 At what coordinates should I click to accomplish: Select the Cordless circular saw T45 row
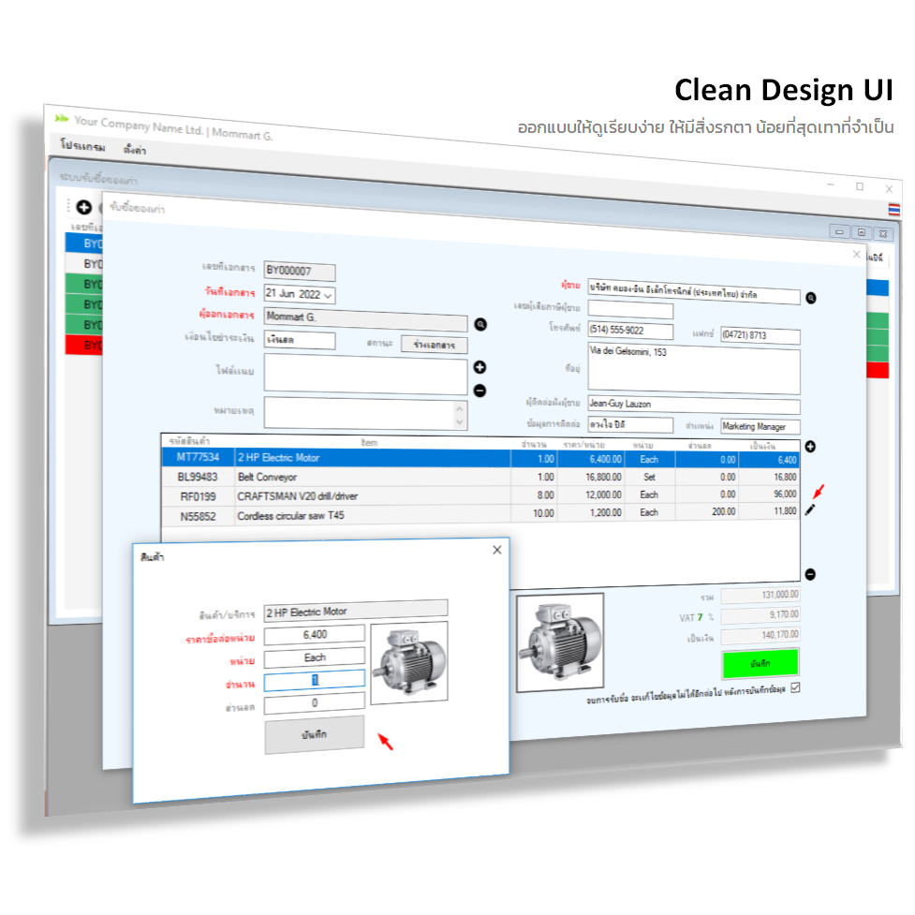[375, 515]
